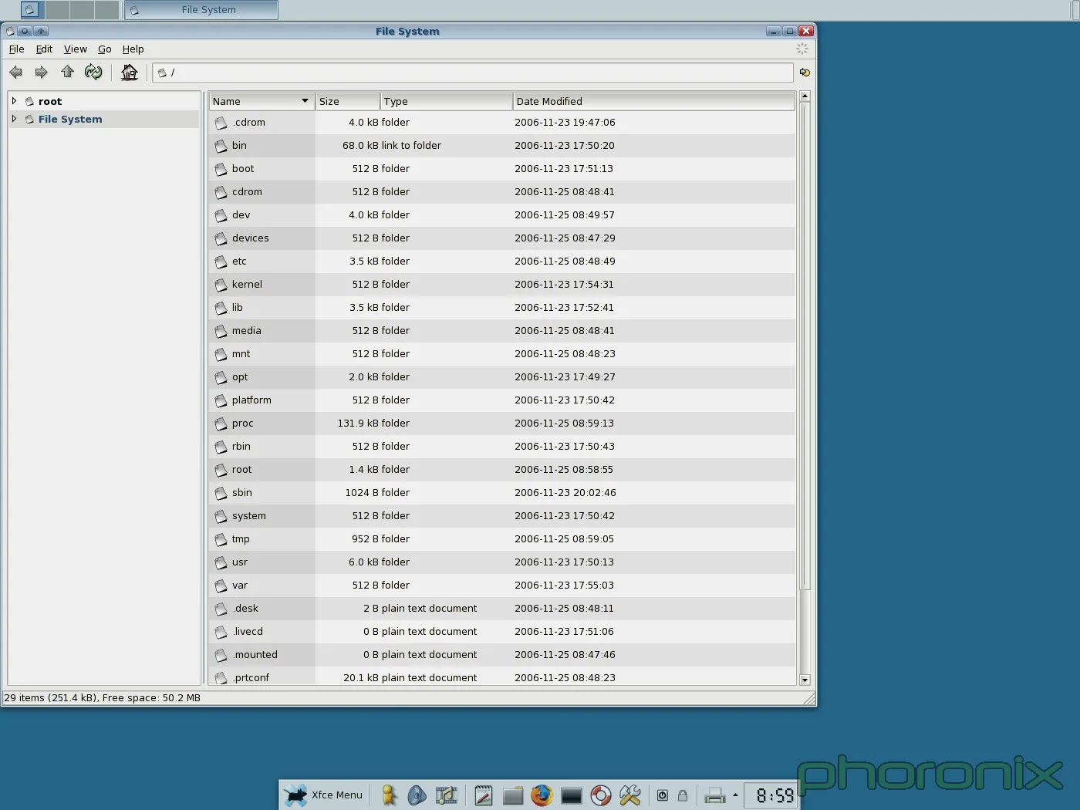This screenshot has height=810, width=1080.
Task: Select the boot folder
Action: click(x=502, y=169)
